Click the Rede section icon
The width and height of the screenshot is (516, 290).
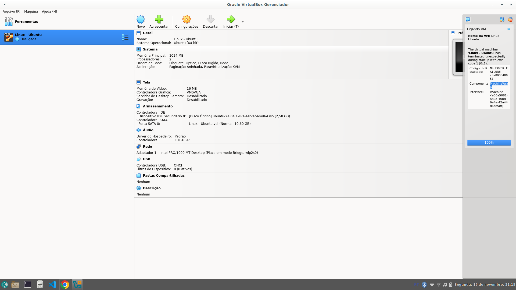point(139,146)
